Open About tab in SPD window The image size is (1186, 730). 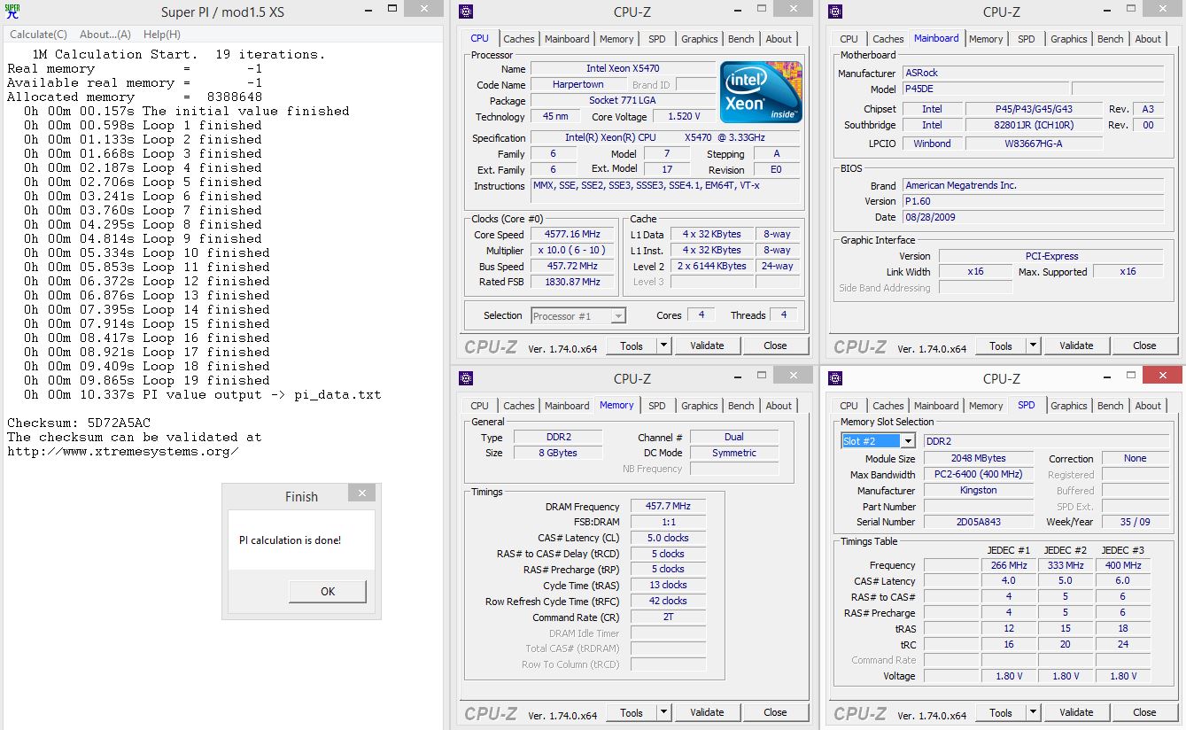point(1148,406)
